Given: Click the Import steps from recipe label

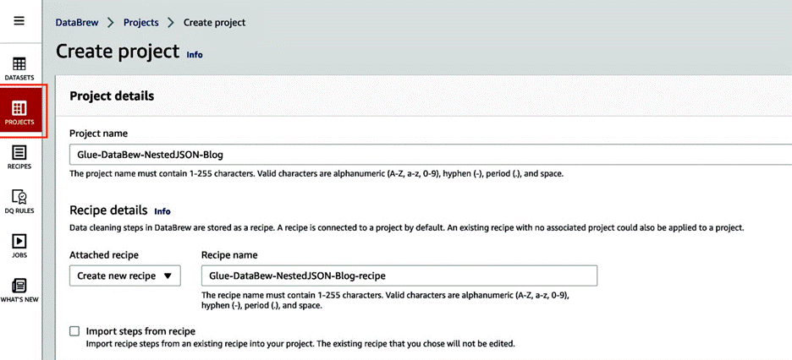Looking at the screenshot, I should point(140,331).
